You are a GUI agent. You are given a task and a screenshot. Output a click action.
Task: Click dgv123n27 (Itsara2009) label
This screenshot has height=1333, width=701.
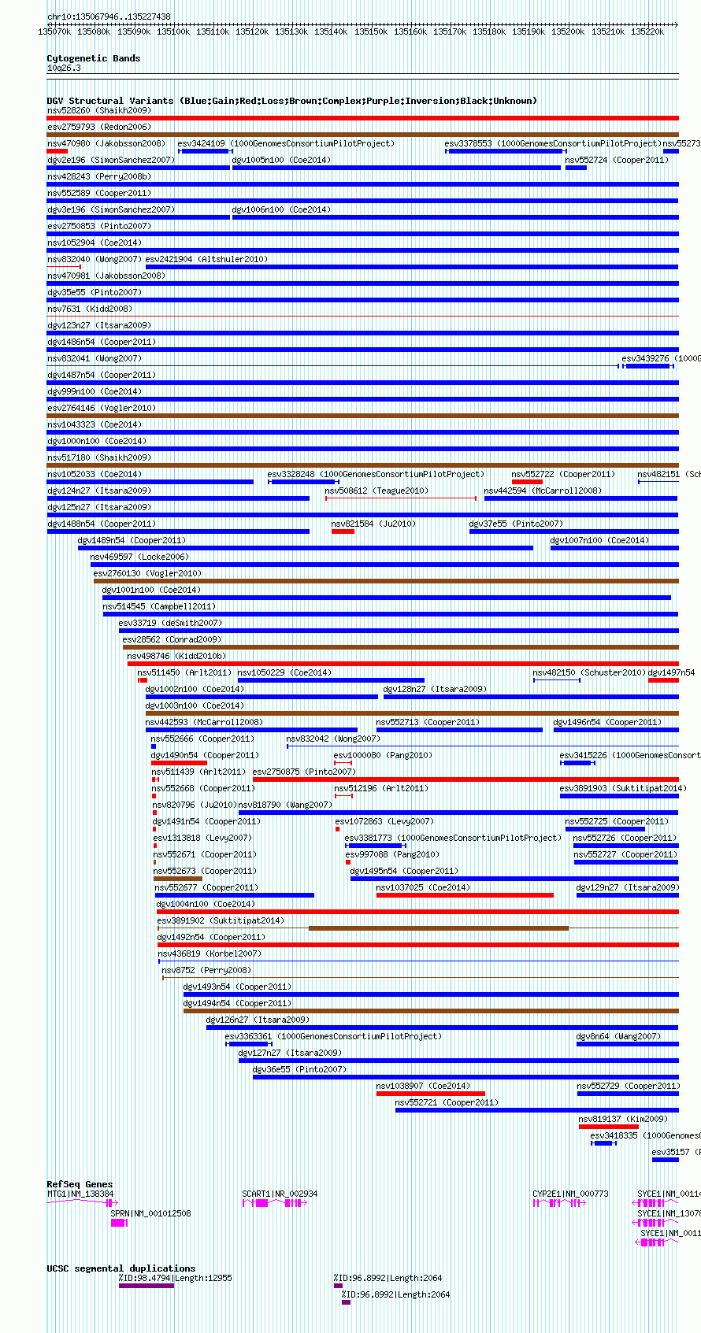(99, 325)
